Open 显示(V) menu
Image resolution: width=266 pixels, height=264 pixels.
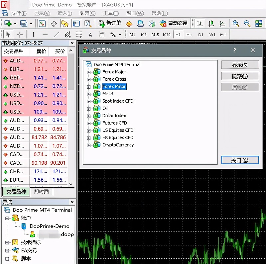pos(42,13)
